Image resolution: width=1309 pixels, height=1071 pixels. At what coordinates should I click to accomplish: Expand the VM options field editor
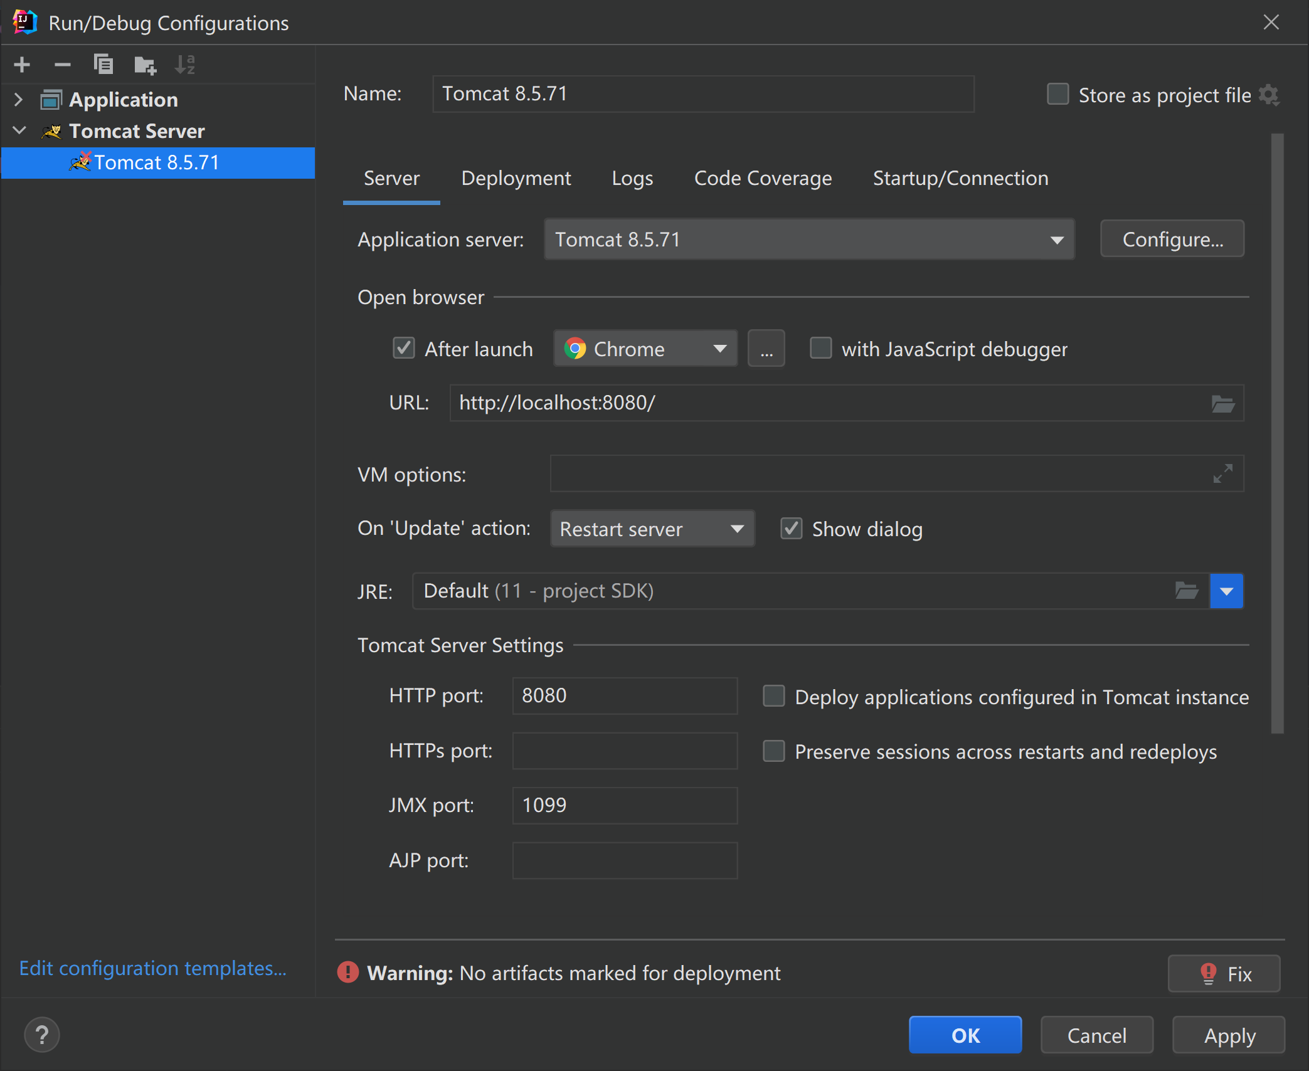1222,474
